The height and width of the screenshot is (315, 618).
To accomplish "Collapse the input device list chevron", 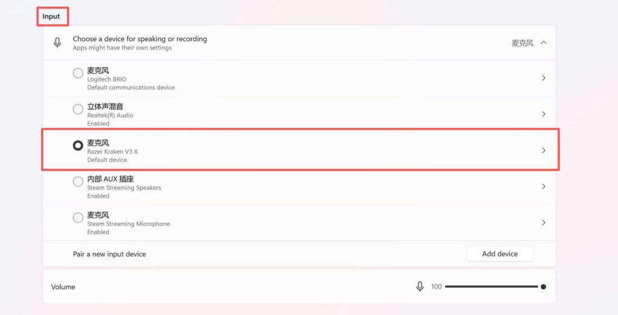I will point(544,43).
